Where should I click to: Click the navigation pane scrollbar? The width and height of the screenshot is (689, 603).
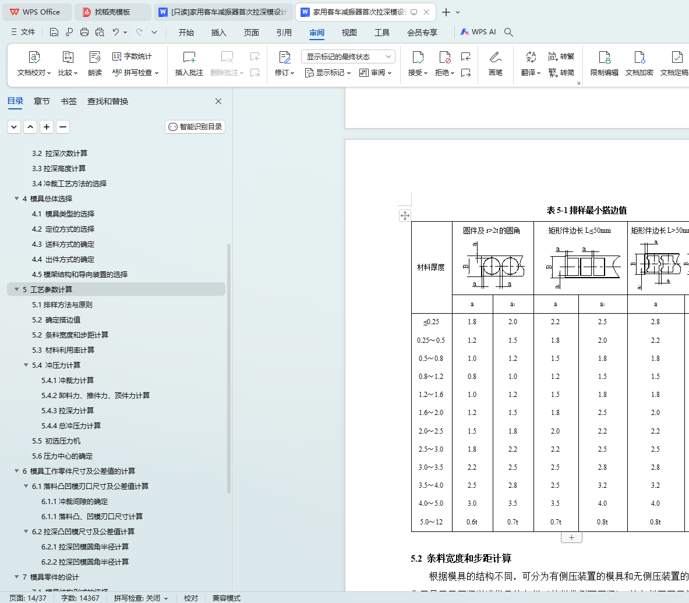pos(228,368)
